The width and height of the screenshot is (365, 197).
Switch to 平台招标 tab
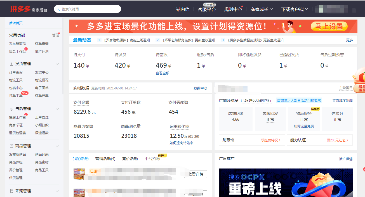152,159
